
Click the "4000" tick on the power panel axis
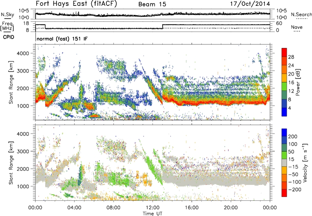point(23,53)
